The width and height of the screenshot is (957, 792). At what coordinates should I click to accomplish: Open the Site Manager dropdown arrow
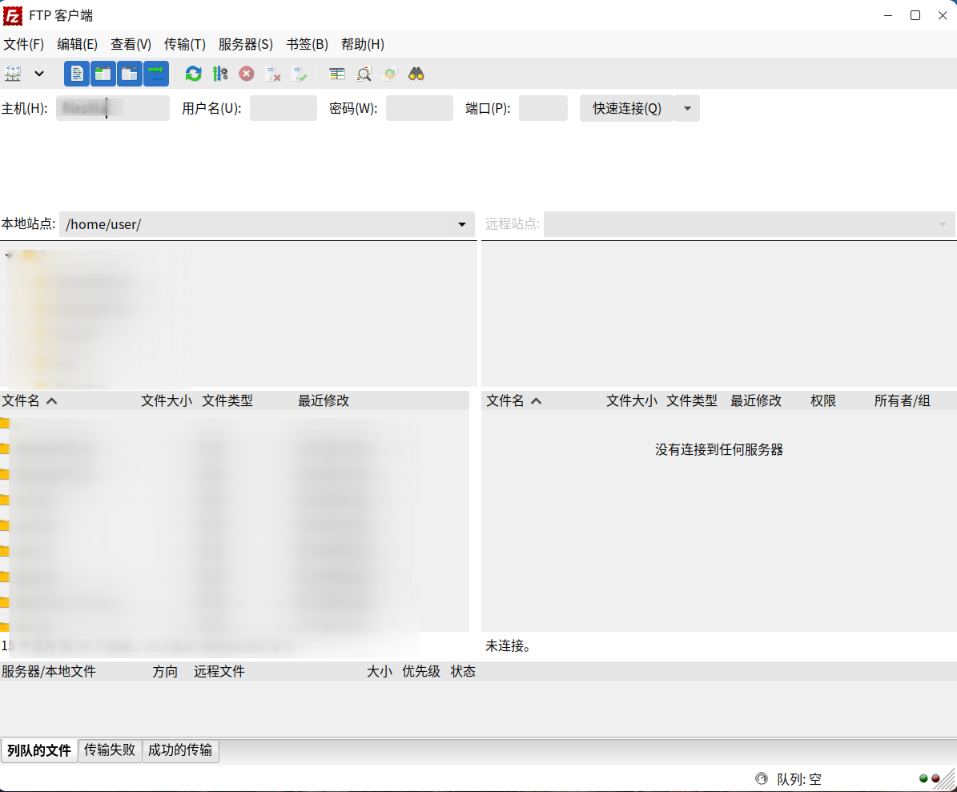click(x=38, y=73)
